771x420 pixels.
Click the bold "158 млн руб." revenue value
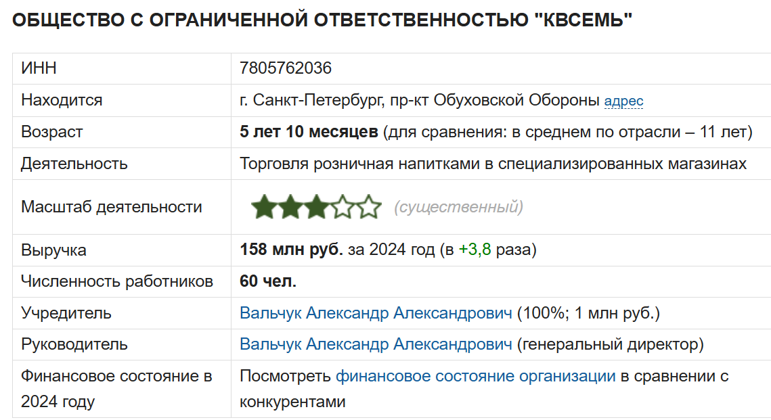(292, 250)
